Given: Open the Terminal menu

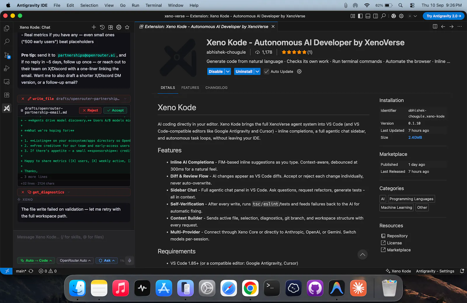Looking at the screenshot, I should (x=154, y=5).
